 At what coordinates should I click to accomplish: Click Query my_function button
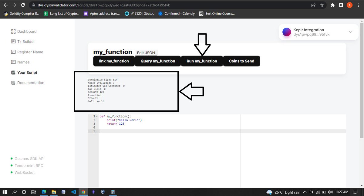coord(158,61)
